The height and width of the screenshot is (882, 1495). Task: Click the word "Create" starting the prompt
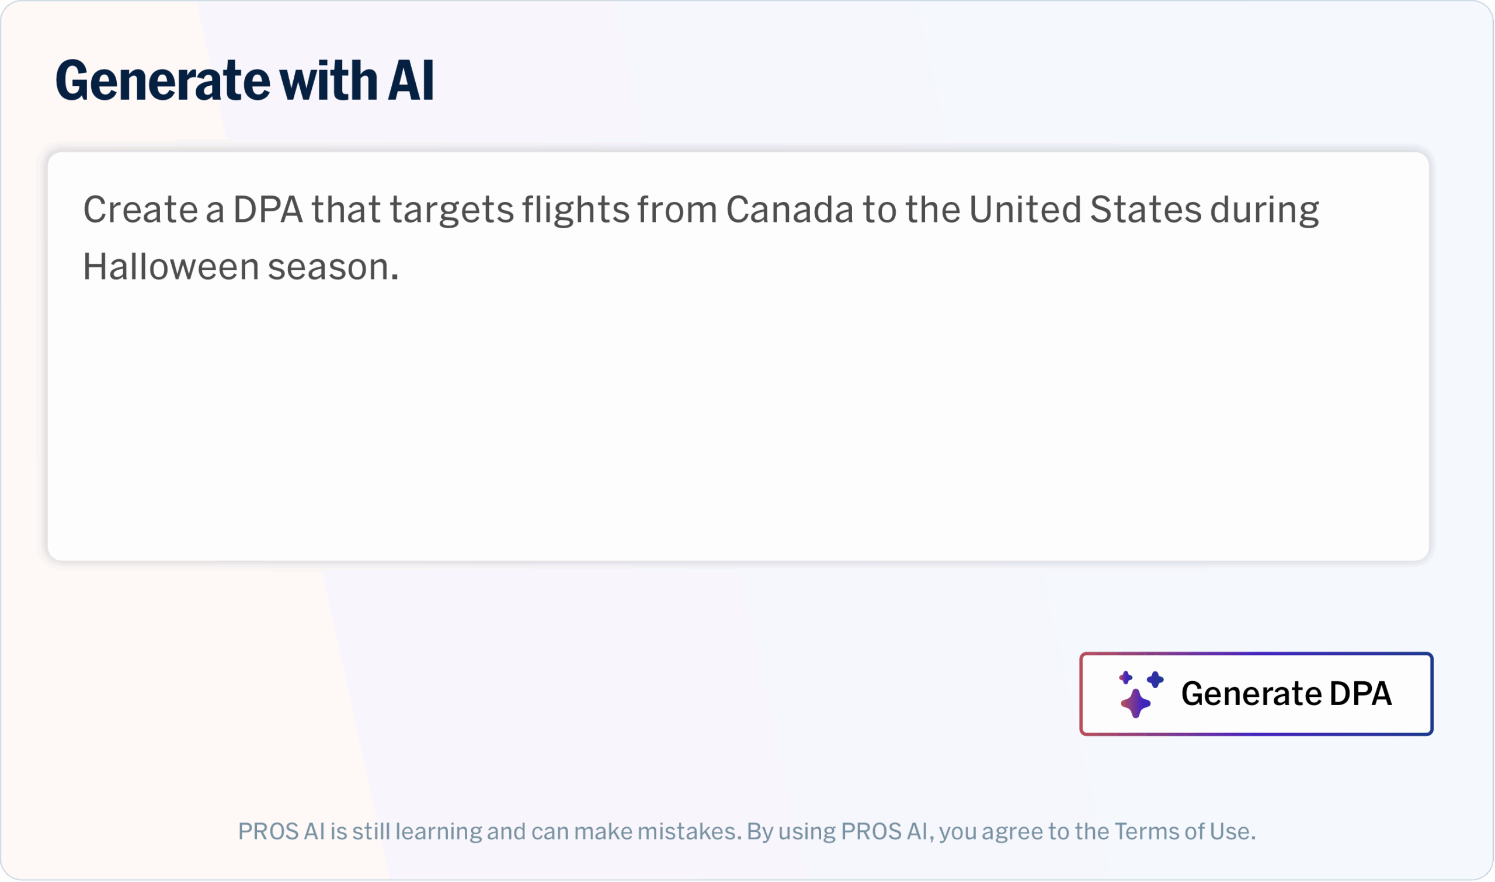point(140,210)
